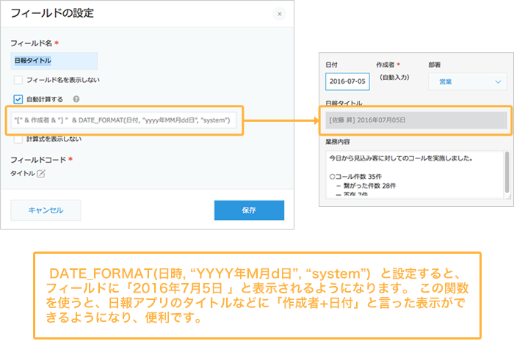The width and height of the screenshot is (514, 341).
Task: Close the フィールドの設定 dialog with X
Action: (x=279, y=14)
